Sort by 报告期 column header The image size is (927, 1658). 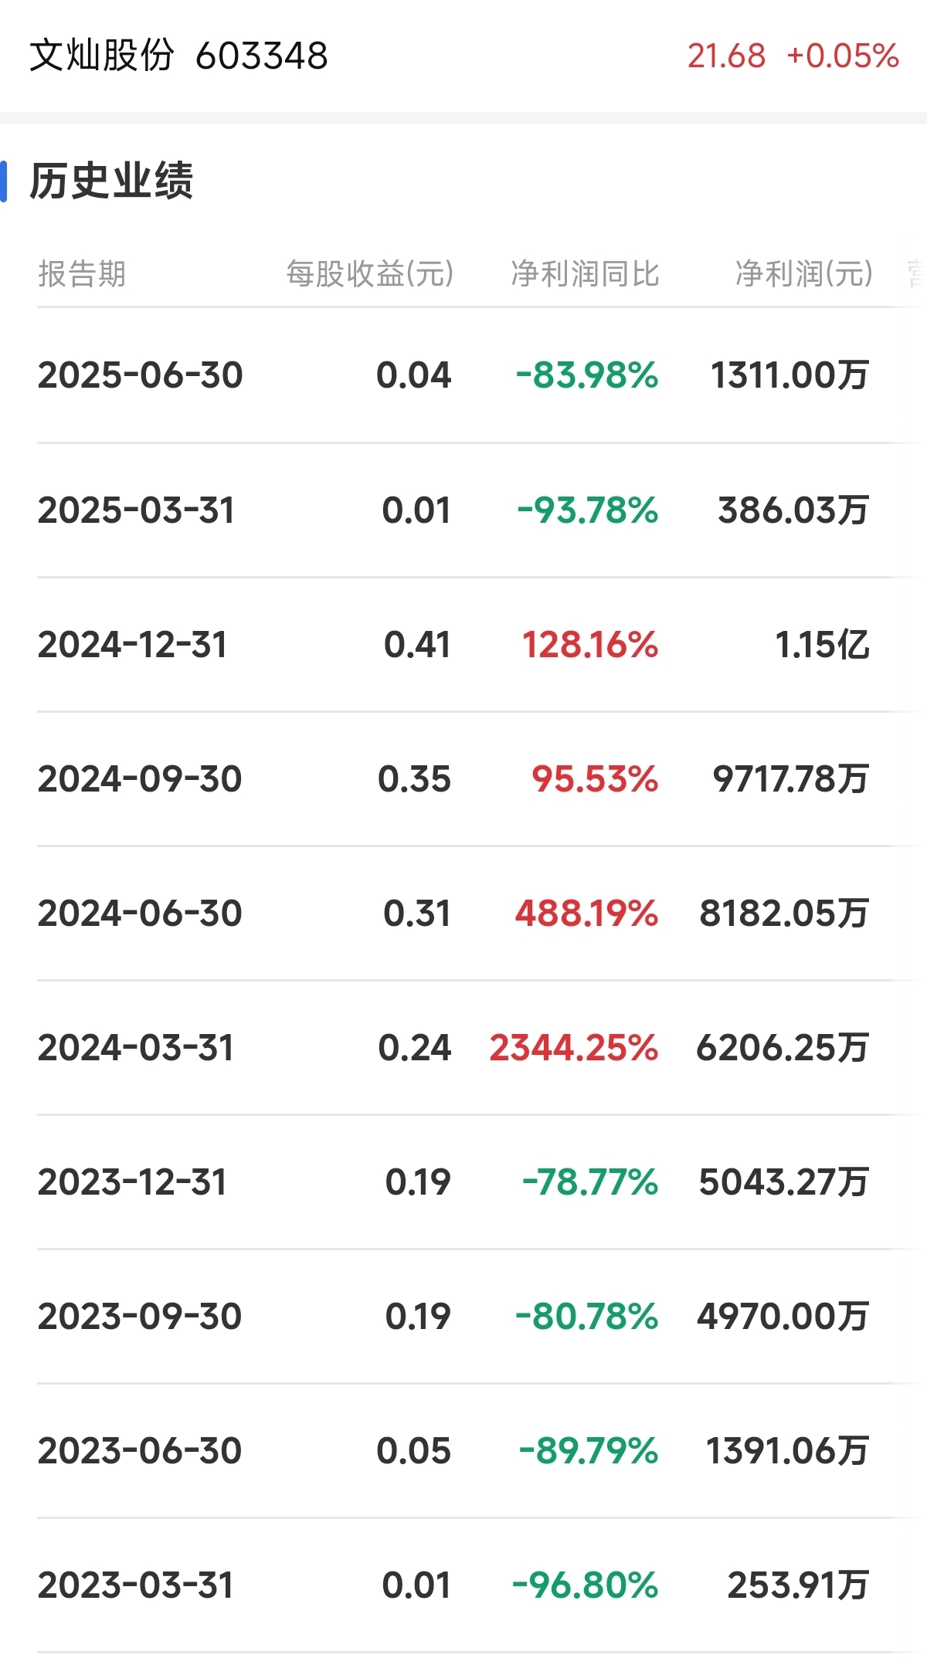(82, 273)
